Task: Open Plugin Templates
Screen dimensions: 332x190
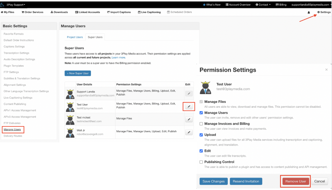Action: 14,66
